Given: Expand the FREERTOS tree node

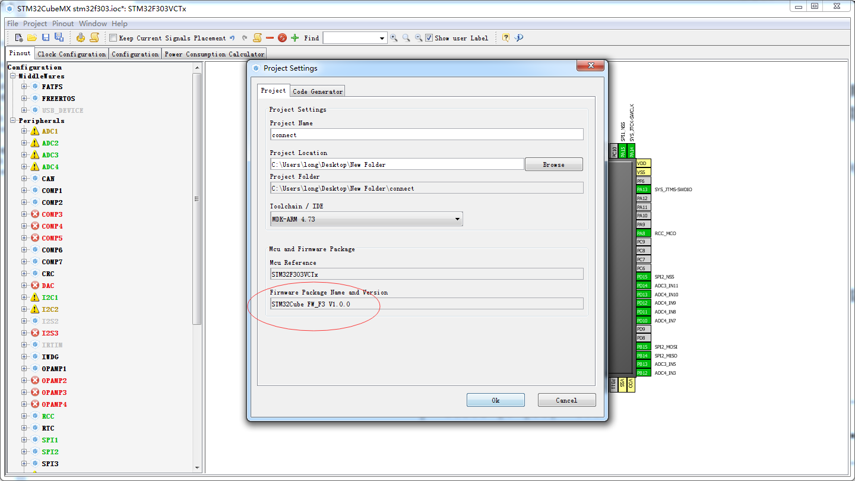Looking at the screenshot, I should tap(24, 99).
